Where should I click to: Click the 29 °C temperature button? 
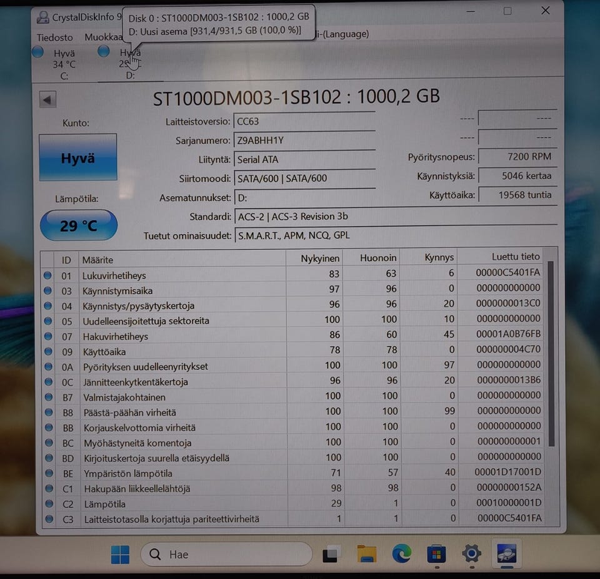[79, 225]
